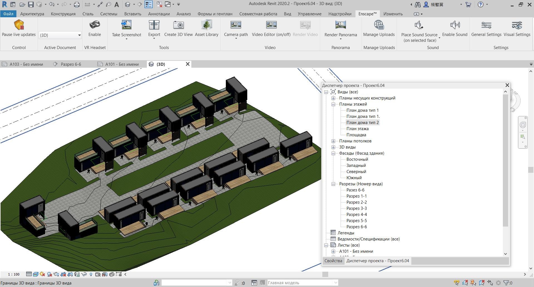The height and width of the screenshot is (287, 534).
Task: Pause Enscape live updates
Action: pyautogui.click(x=19, y=28)
